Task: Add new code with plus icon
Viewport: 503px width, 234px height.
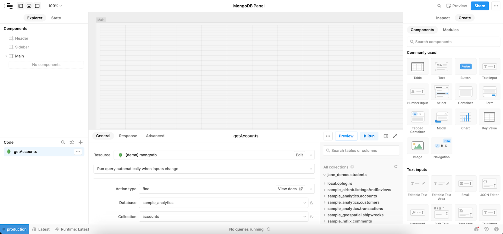Action: click(x=80, y=142)
